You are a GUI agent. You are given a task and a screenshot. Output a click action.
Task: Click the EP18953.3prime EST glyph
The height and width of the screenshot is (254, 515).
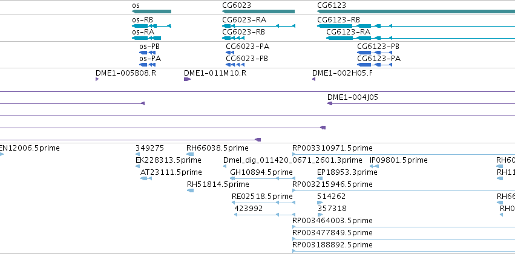coord(320,178)
